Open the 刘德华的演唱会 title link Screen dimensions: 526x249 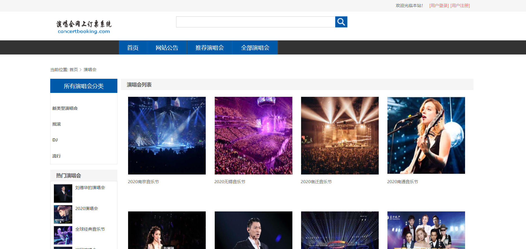coord(90,188)
